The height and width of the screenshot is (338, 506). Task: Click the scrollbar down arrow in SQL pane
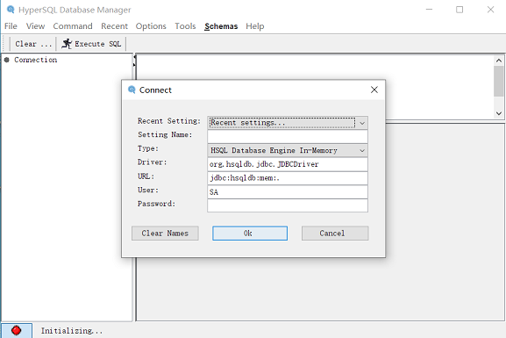point(499,113)
